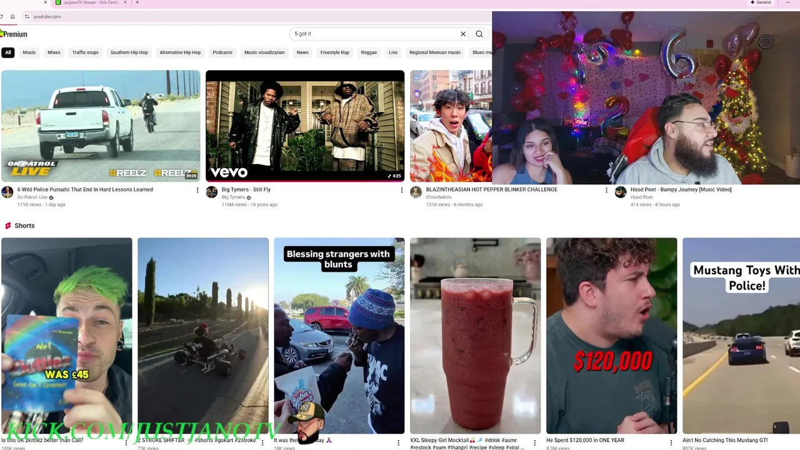
Task: Select the All filter chip
Action: coord(8,52)
